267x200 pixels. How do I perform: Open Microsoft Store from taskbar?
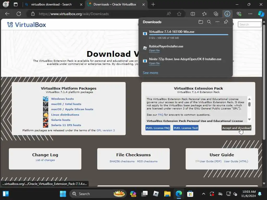click(x=190, y=194)
